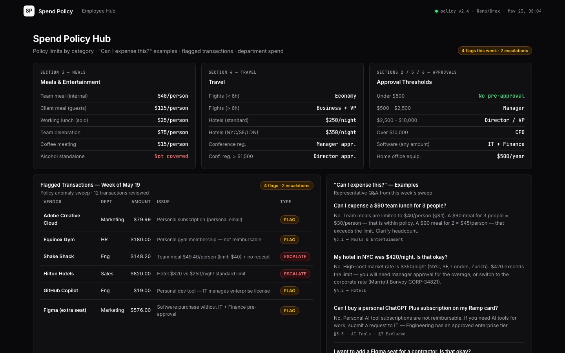Open the Approval Thresholds card heading
The height and width of the screenshot is (353, 565).
click(404, 82)
